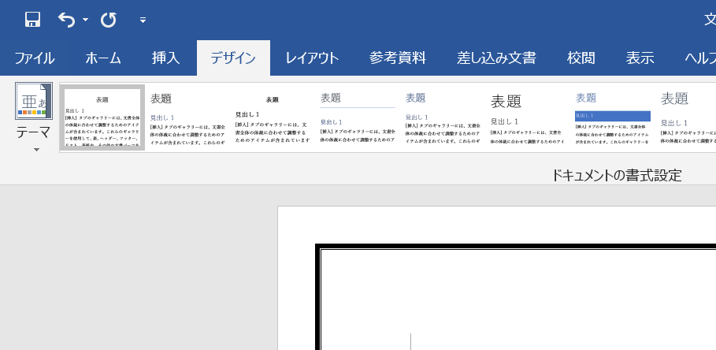The image size is (716, 350).
Task: Redo or repeat the last action
Action: 108,20
